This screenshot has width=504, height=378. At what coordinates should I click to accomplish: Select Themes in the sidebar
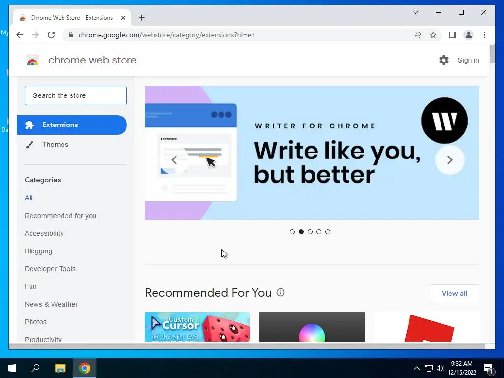coord(55,144)
